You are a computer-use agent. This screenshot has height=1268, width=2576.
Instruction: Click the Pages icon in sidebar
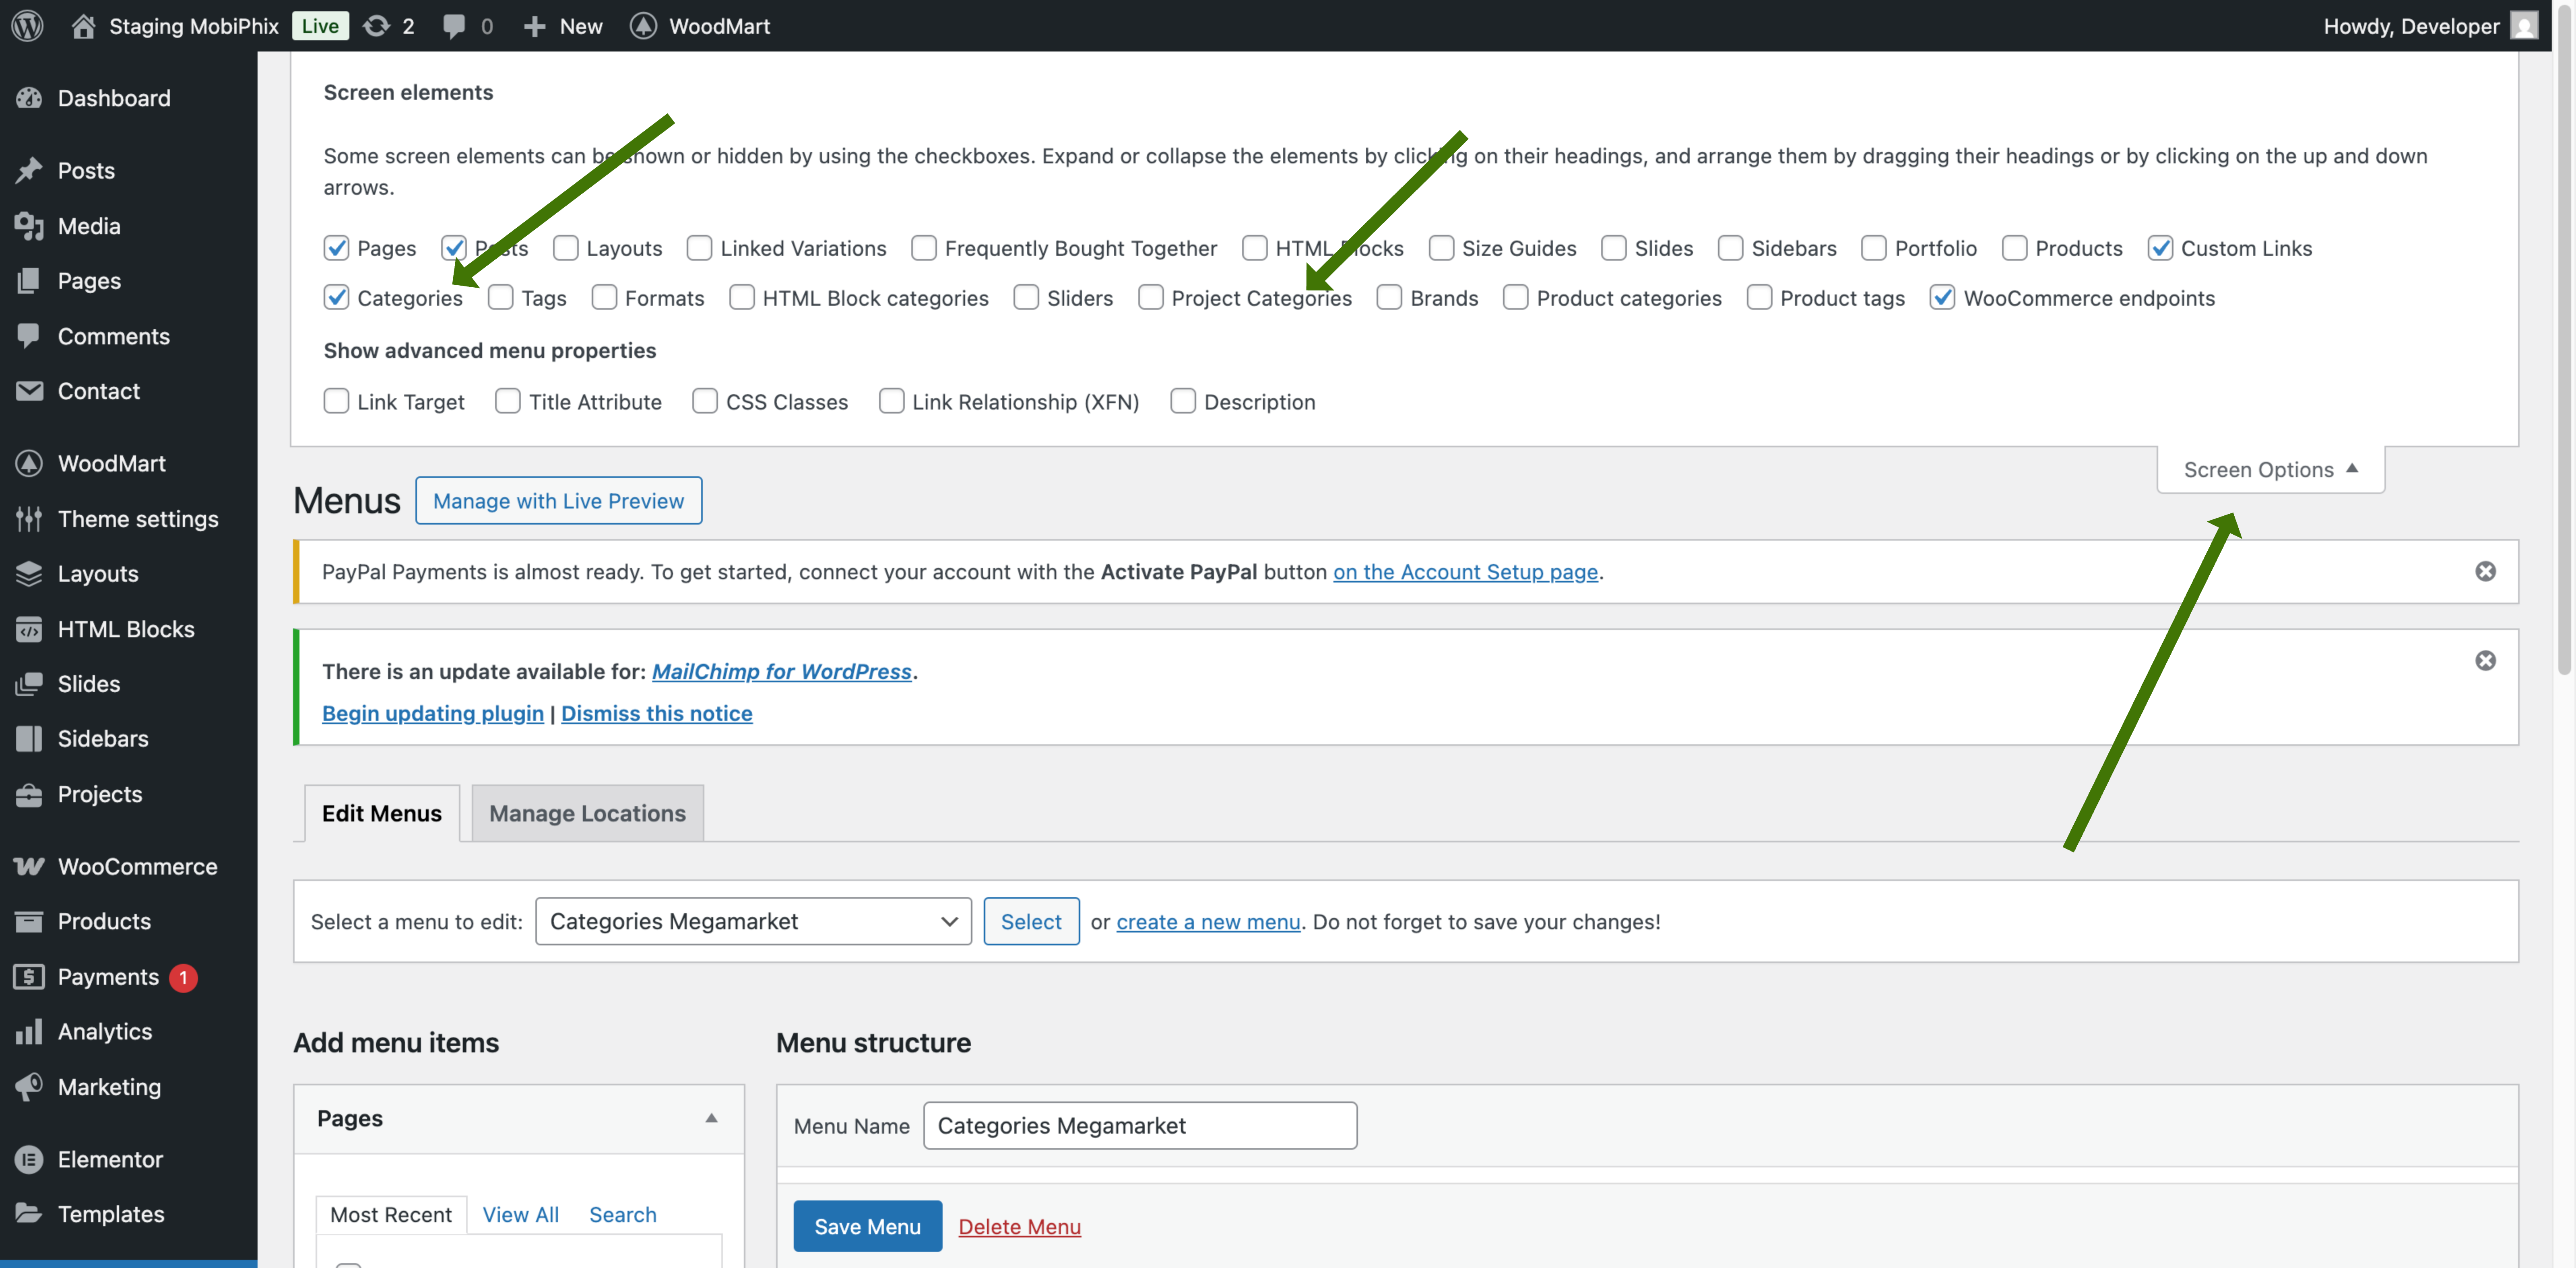tap(29, 281)
